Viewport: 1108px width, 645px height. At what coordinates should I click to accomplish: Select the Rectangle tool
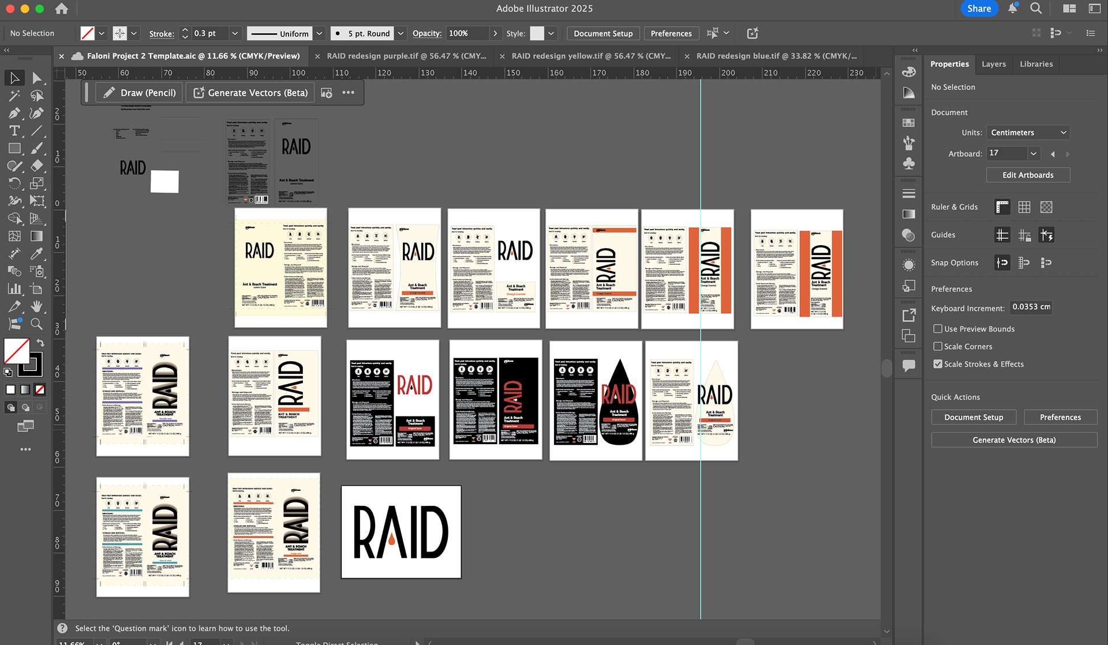pyautogui.click(x=15, y=148)
